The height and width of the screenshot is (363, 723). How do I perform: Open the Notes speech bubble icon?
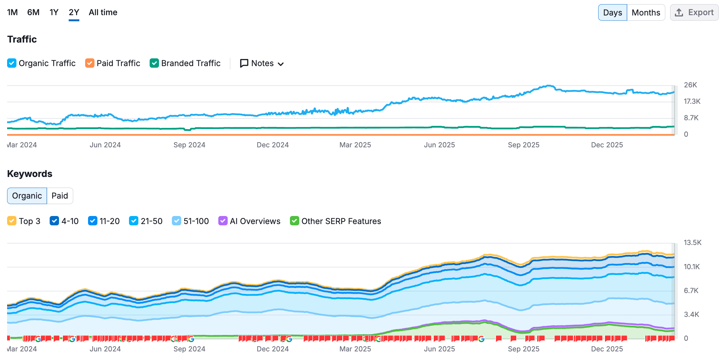click(244, 63)
